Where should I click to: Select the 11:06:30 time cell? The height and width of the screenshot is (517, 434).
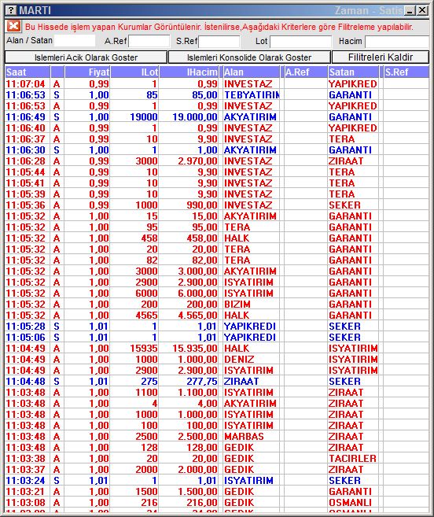[25, 150]
